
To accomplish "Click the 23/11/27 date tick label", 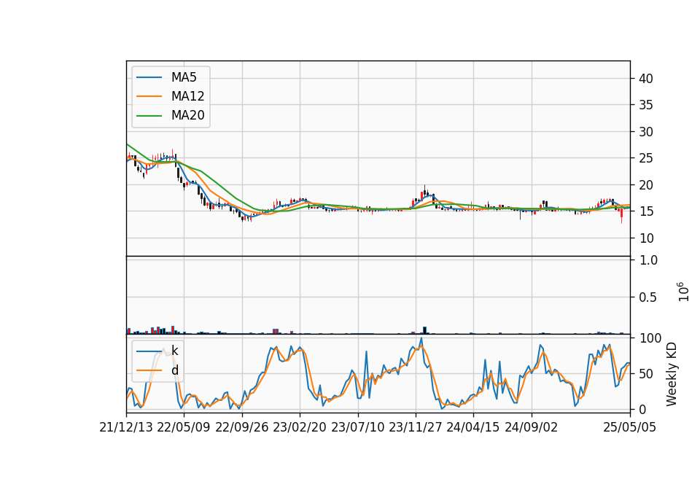I will click(415, 427).
